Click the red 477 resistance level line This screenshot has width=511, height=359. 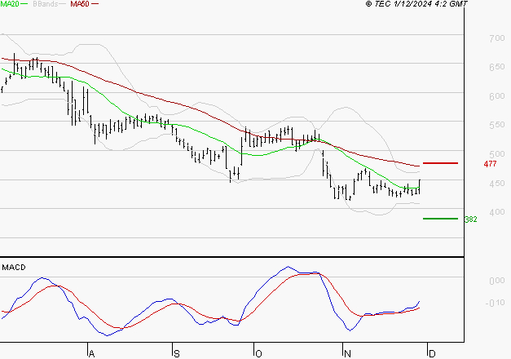[x=440, y=163]
